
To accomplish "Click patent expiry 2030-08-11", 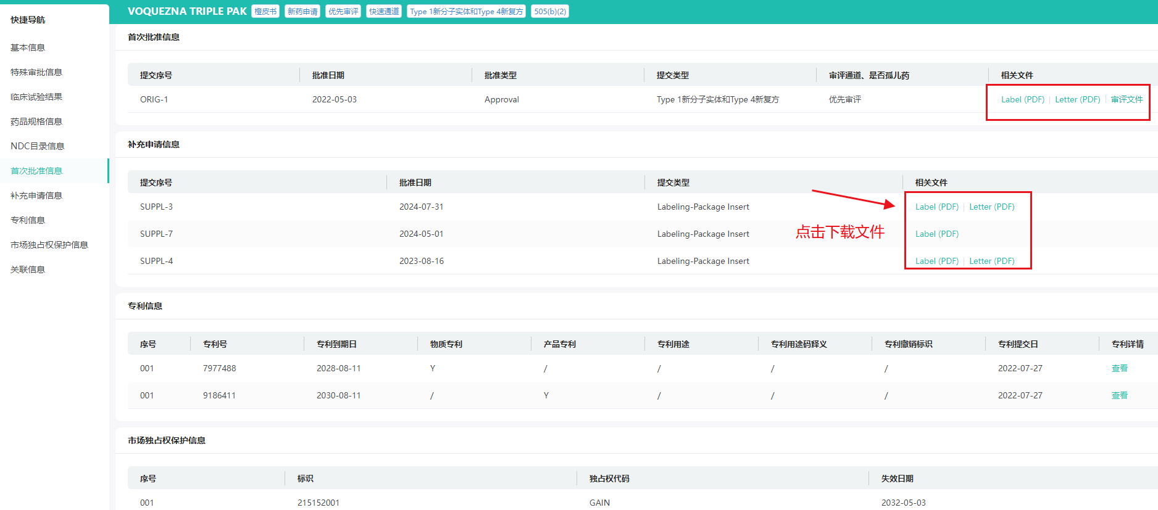I will click(339, 395).
